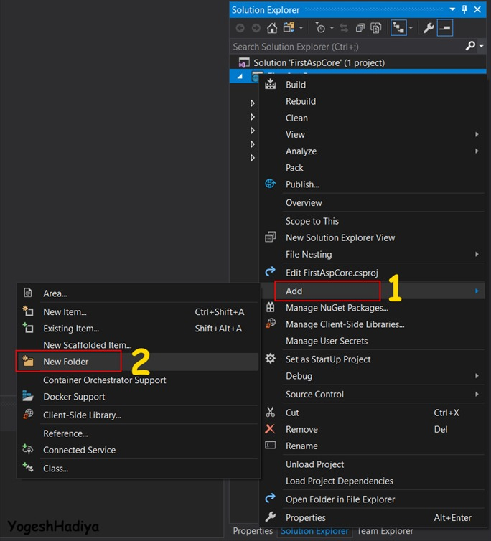Open the Pending Changes Filter dropdown arrow
This screenshot has height=541, width=491.
click(332, 28)
